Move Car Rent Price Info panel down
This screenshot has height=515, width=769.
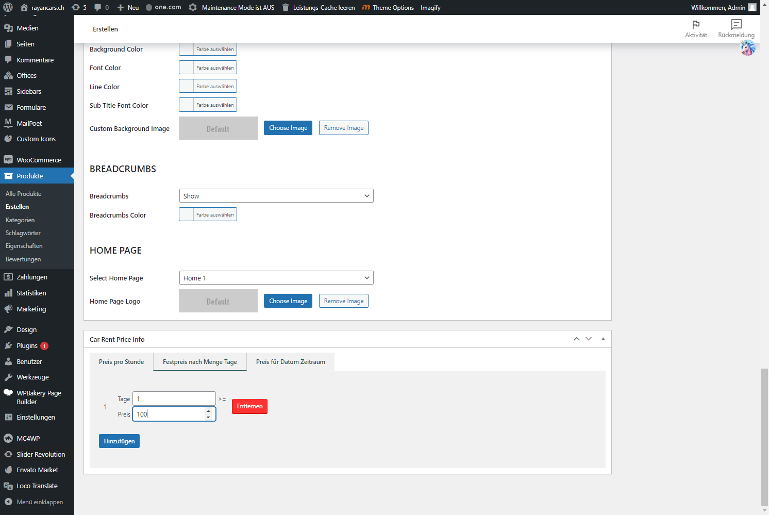coord(589,339)
